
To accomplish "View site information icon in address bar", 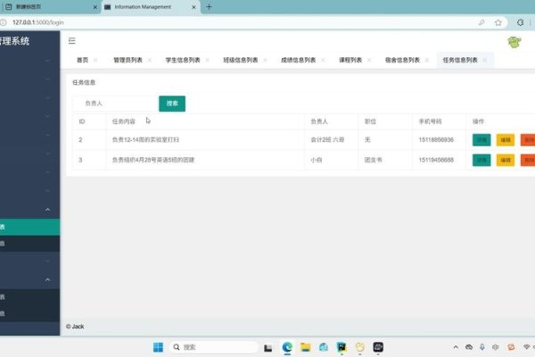I will point(3,22).
